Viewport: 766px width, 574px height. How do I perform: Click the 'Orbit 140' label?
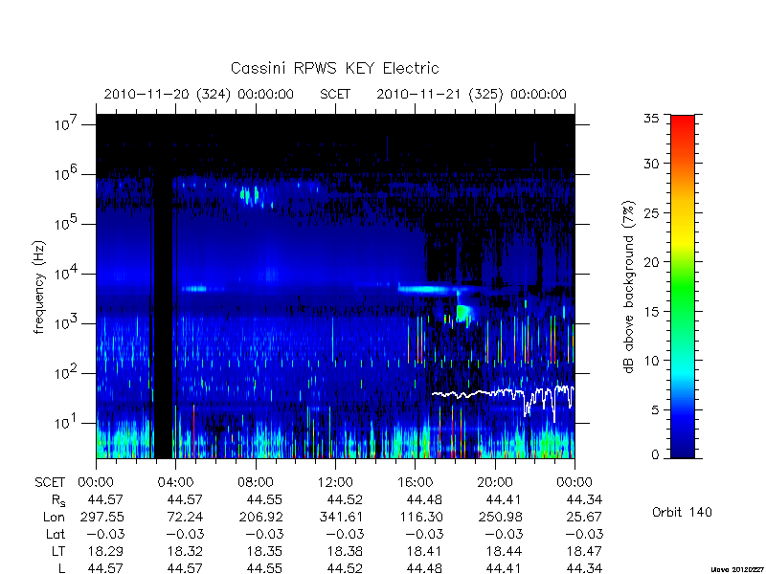point(682,512)
